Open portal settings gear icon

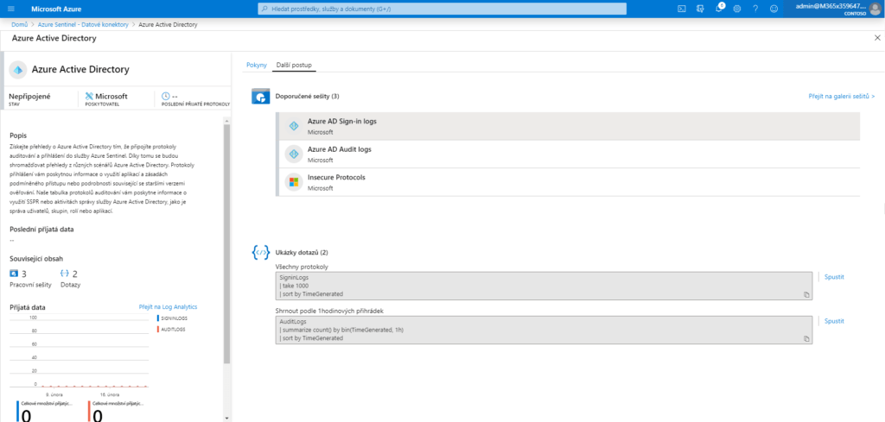(x=737, y=8)
